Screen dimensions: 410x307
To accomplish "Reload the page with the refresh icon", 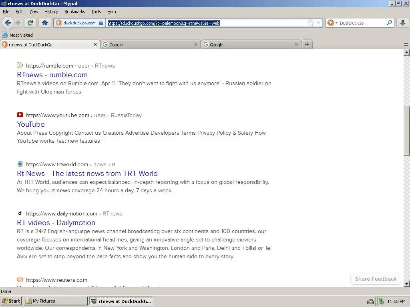I will click(x=30, y=23).
